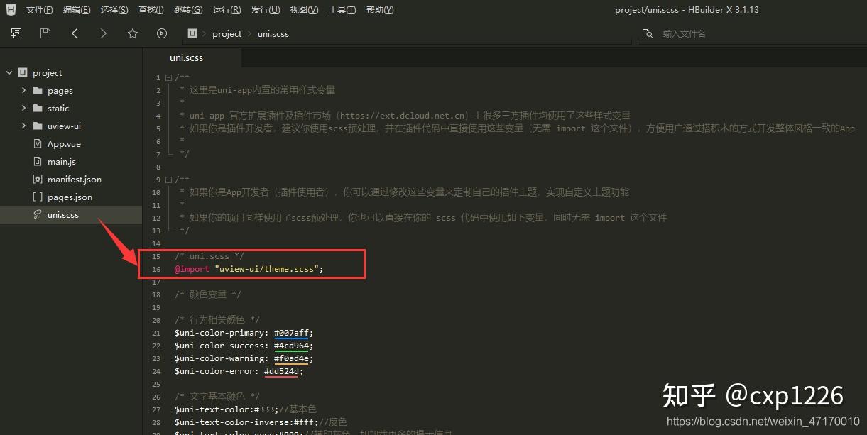Click the HBuilder logo icon

tap(11, 10)
